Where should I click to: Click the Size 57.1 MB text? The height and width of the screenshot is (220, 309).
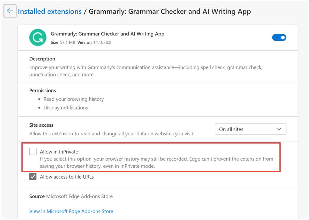(63, 42)
